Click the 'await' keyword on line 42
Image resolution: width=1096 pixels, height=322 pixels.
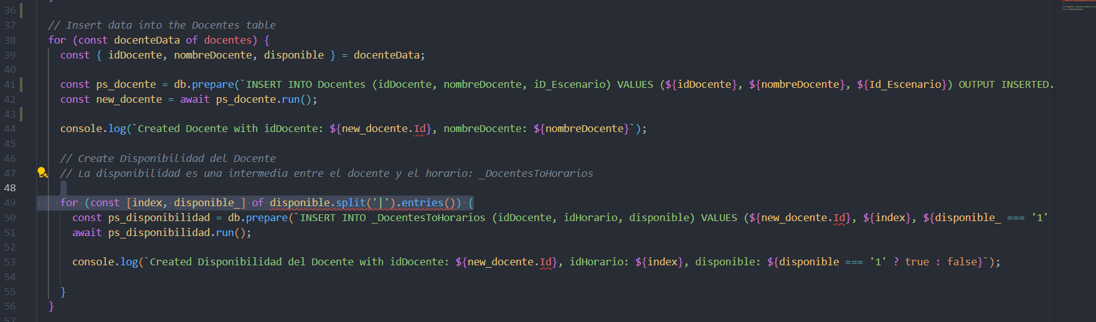pyautogui.click(x=195, y=99)
